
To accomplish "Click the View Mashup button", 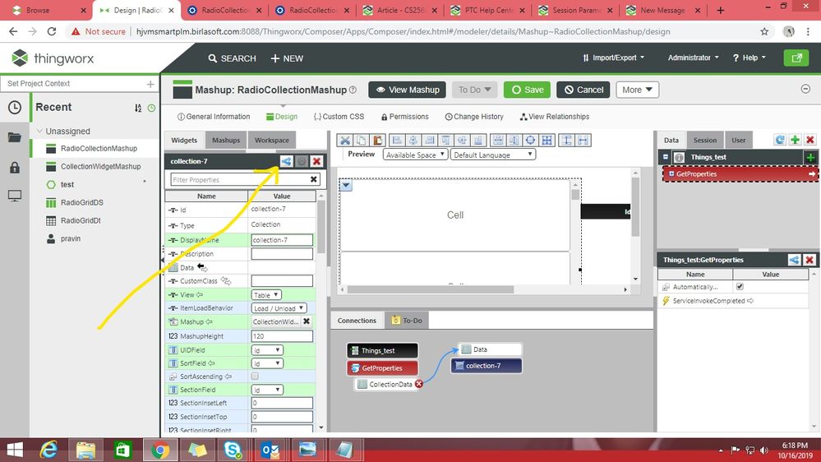I will 408,90.
